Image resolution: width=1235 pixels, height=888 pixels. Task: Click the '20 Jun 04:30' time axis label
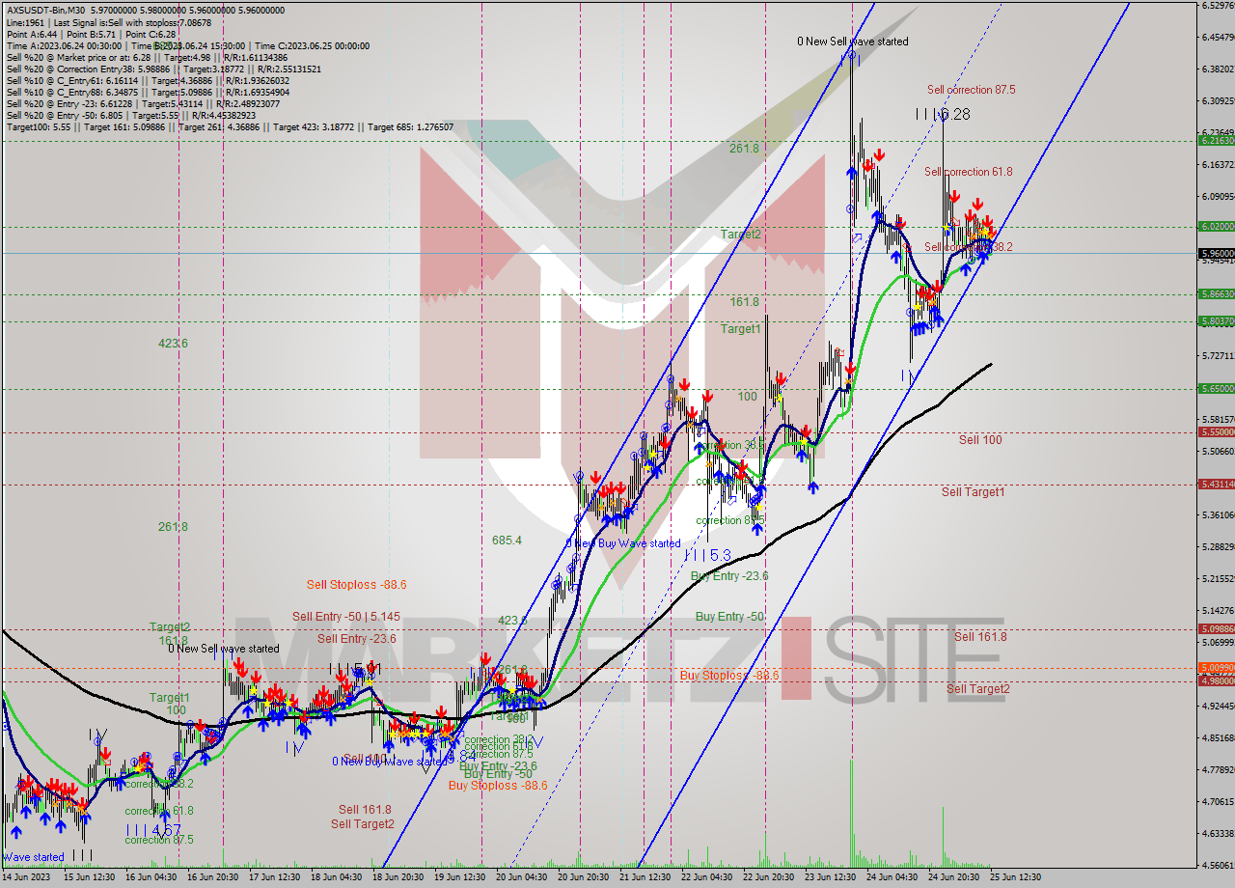click(x=521, y=877)
